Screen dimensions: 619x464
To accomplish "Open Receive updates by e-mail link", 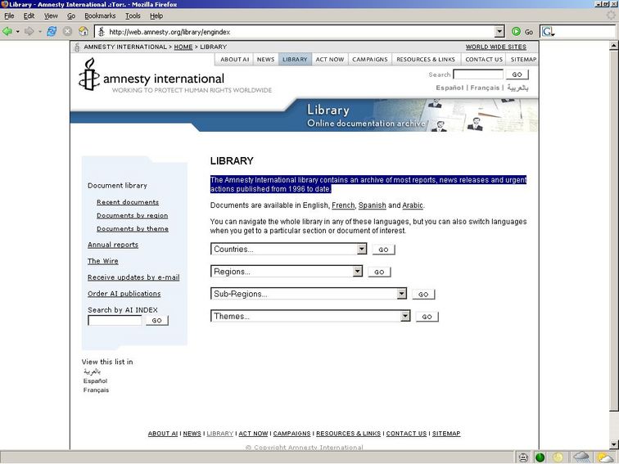I will pyautogui.click(x=133, y=277).
